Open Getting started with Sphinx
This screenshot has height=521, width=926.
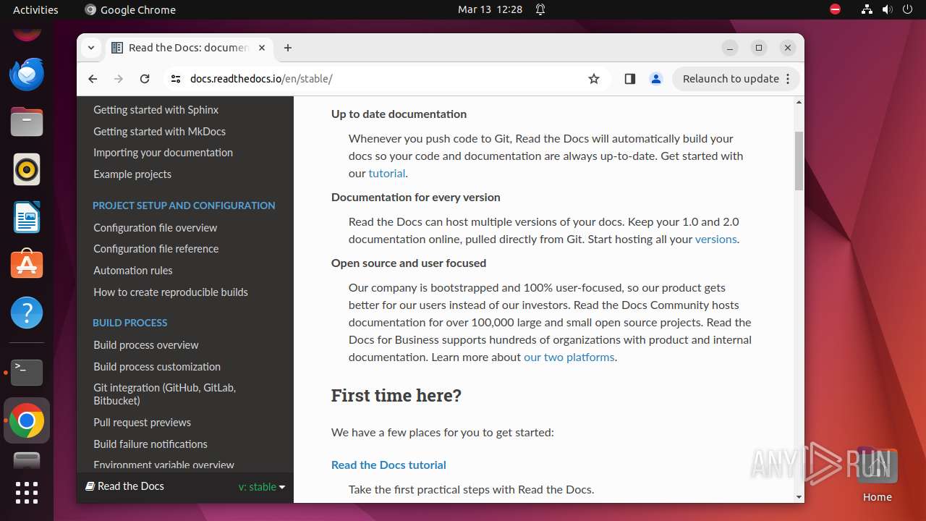pyautogui.click(x=156, y=110)
